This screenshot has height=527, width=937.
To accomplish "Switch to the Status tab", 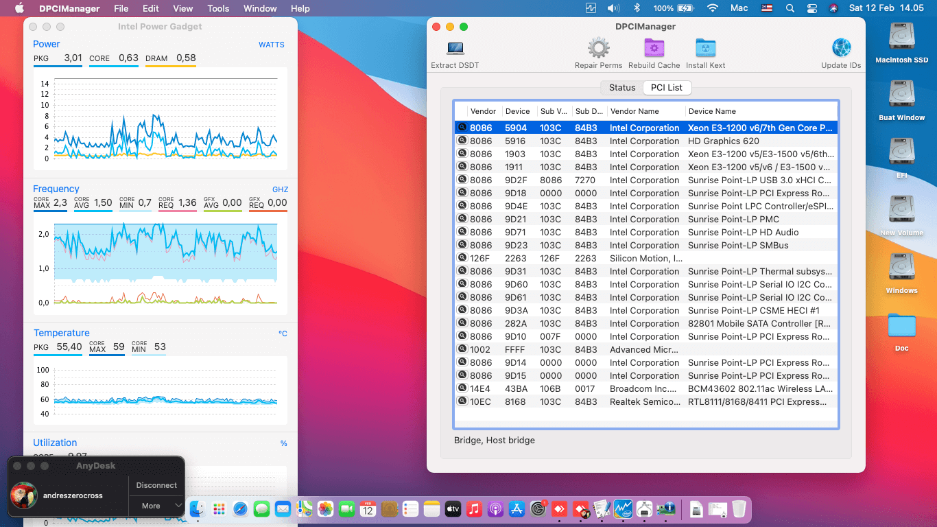I will click(622, 87).
